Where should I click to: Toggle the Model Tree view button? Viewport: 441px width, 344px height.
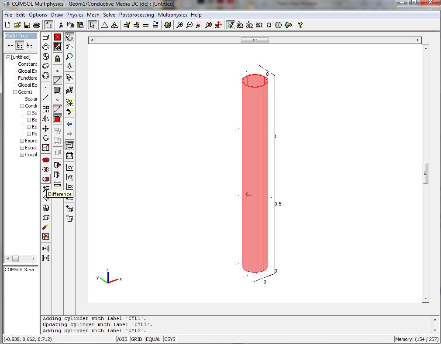(48, 25)
